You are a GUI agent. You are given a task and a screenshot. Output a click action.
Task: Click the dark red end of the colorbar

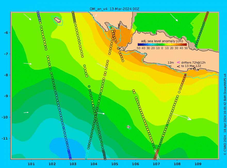(186, 44)
